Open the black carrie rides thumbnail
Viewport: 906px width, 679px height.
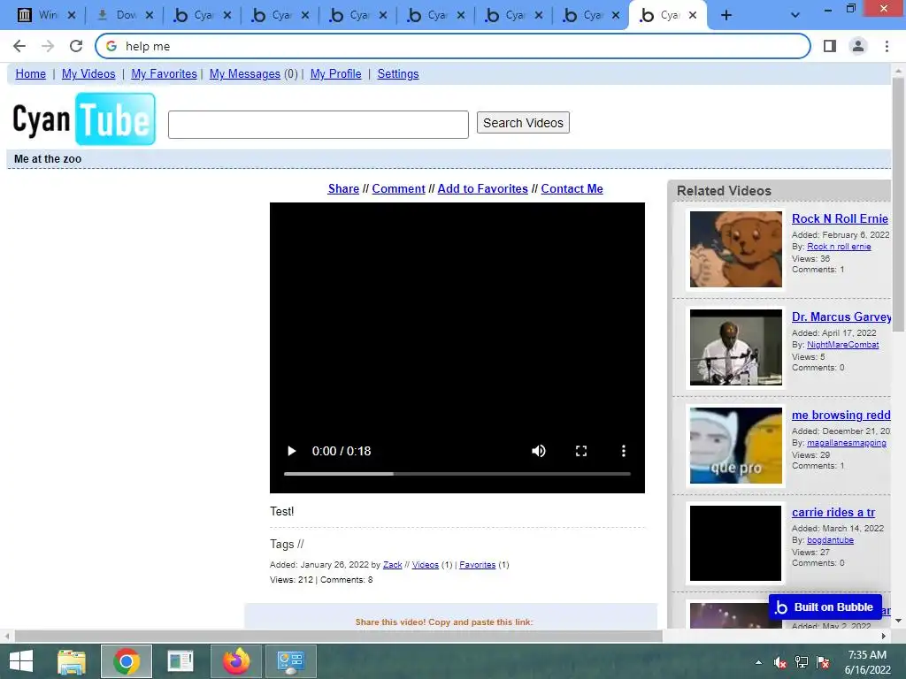(735, 543)
